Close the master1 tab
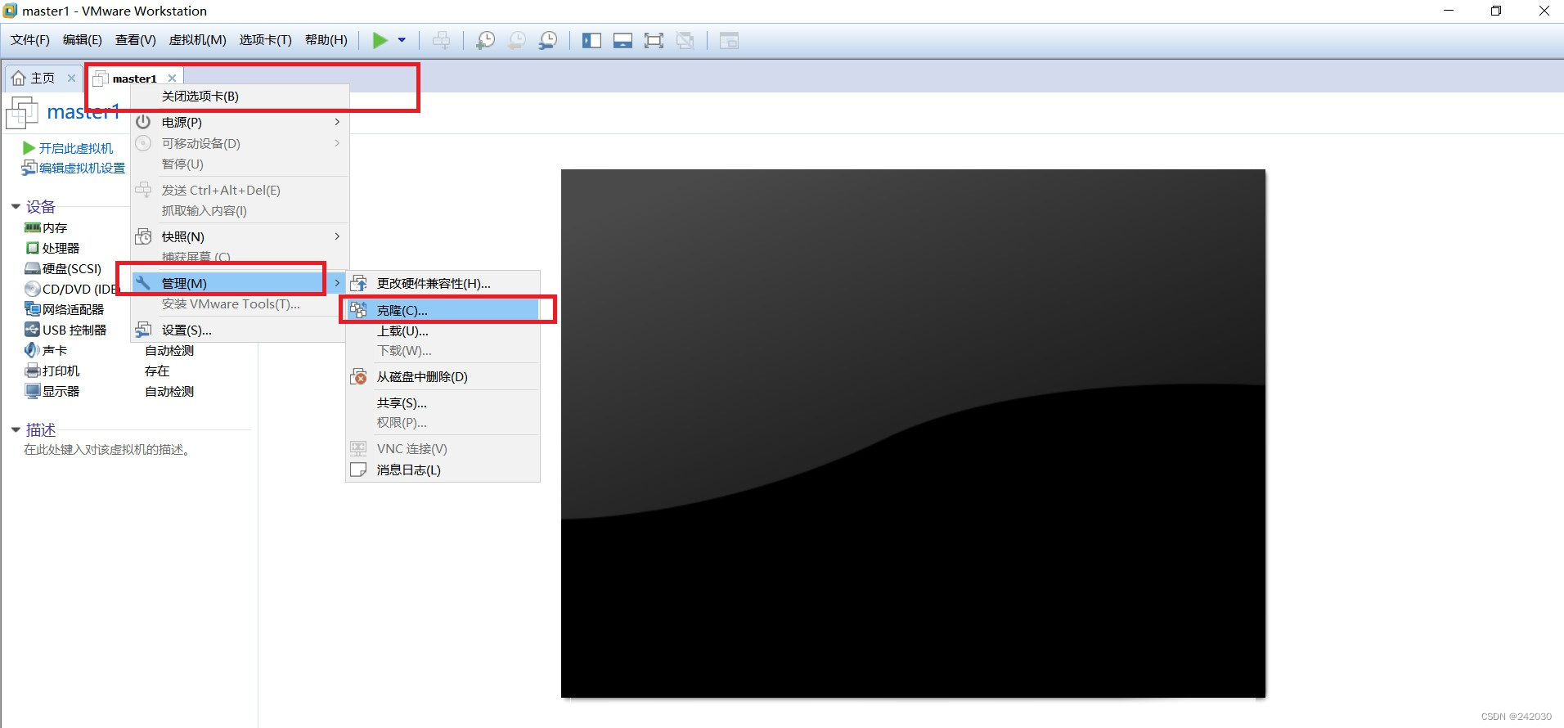 pos(172,79)
